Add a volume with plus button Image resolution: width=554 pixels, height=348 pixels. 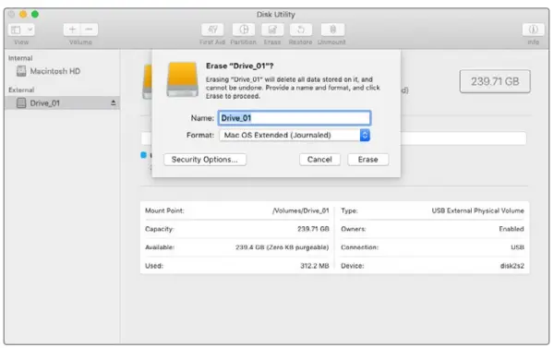72,30
